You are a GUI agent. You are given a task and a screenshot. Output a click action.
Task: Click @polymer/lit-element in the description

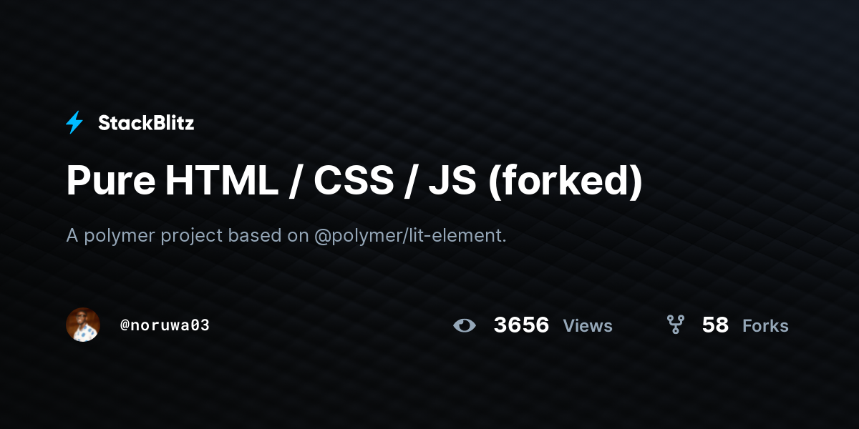point(410,236)
